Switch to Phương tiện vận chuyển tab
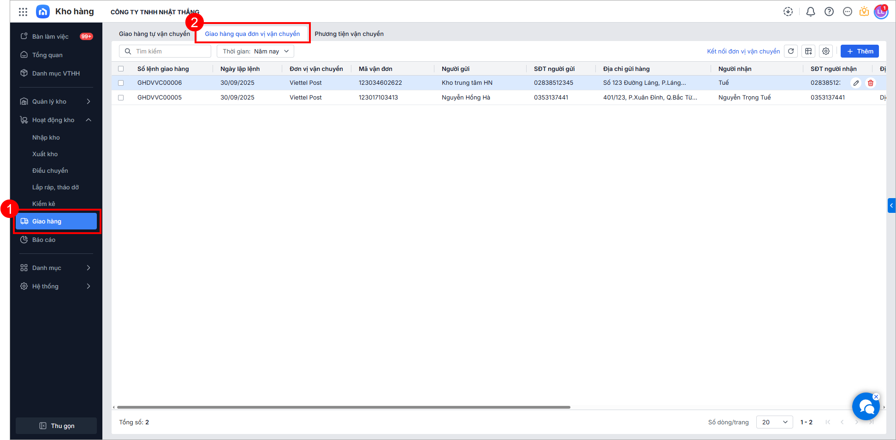 tap(349, 34)
